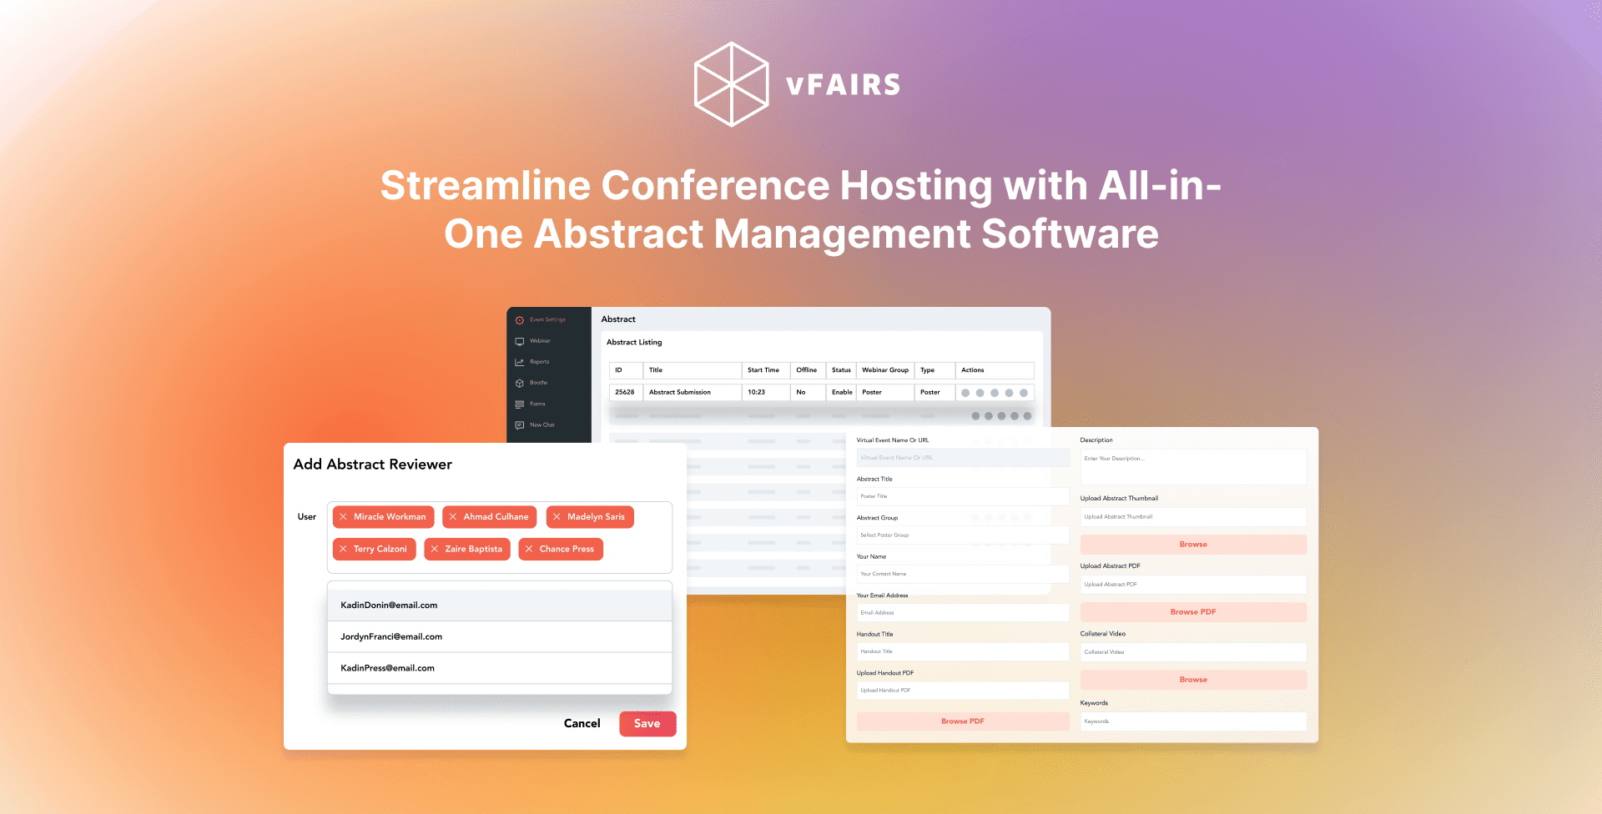Click the Your Email Address field
The height and width of the screenshot is (814, 1602).
coord(963,612)
